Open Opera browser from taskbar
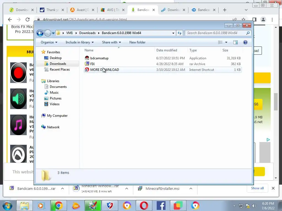 pos(144,206)
